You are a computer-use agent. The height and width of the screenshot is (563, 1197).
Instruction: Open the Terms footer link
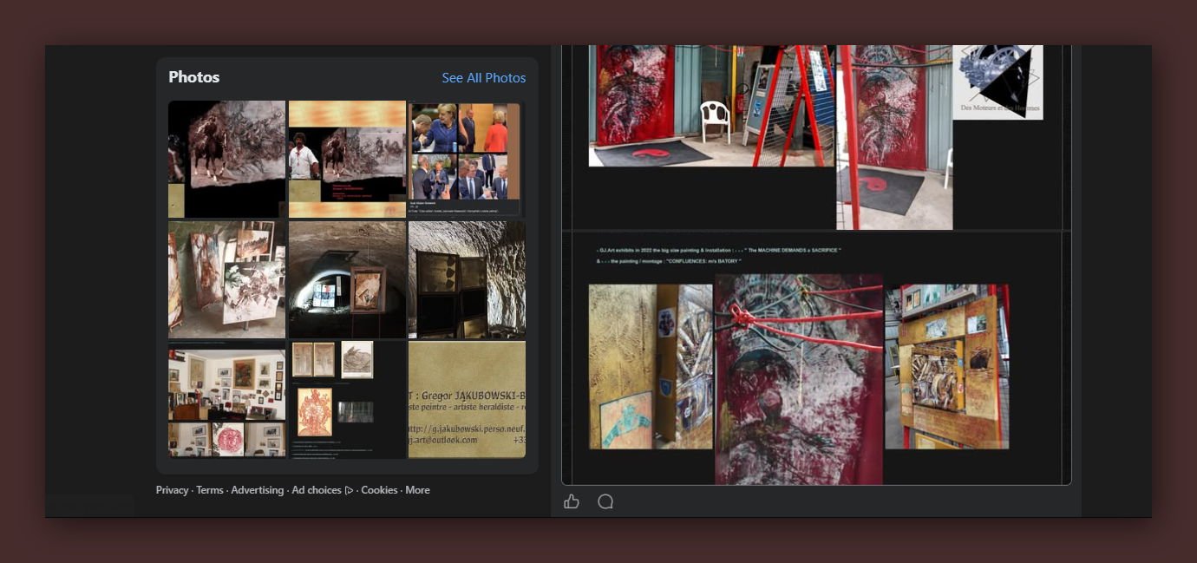point(210,490)
